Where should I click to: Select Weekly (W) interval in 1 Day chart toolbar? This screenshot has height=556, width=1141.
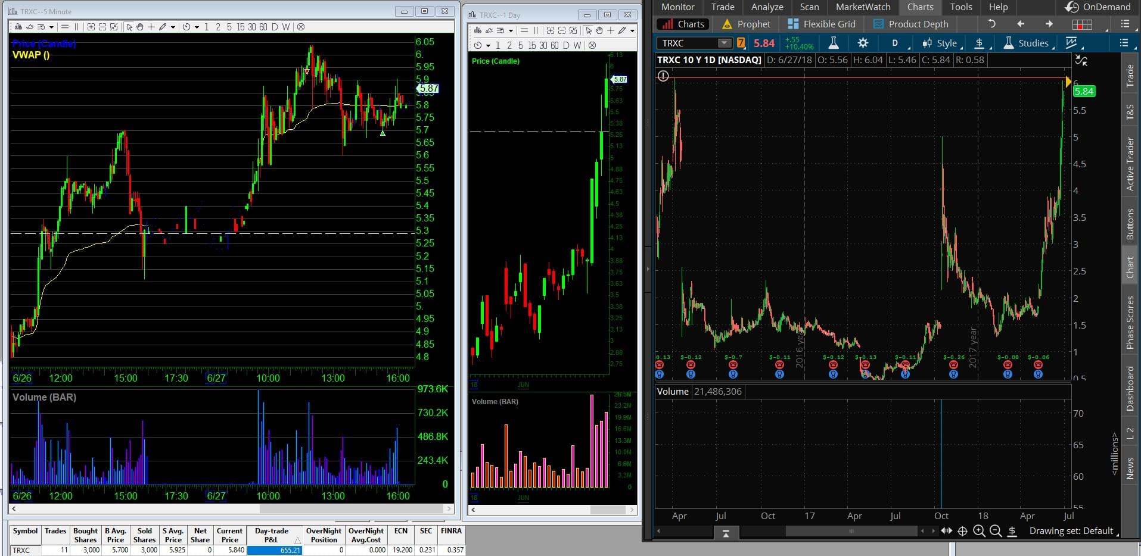pos(577,45)
